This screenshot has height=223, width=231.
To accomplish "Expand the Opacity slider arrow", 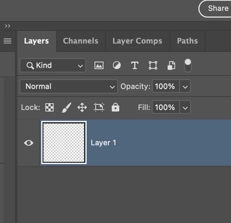I will click(x=185, y=86).
